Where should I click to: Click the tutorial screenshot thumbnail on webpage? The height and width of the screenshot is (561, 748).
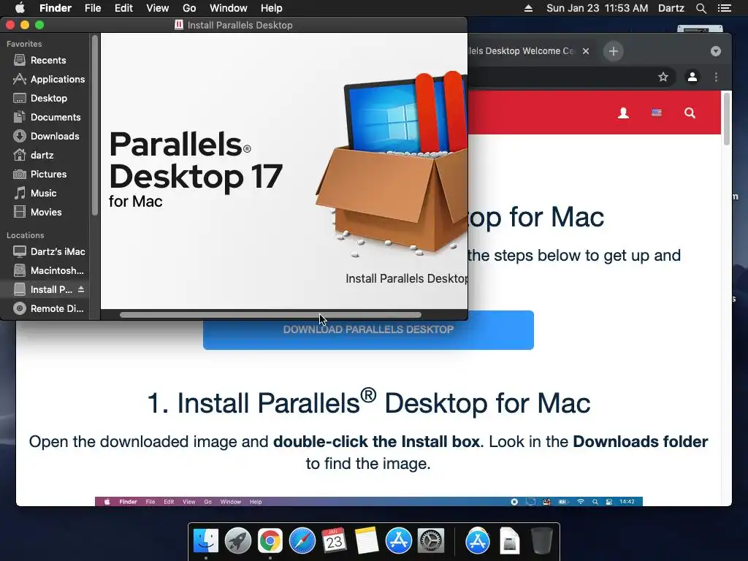pos(369,501)
